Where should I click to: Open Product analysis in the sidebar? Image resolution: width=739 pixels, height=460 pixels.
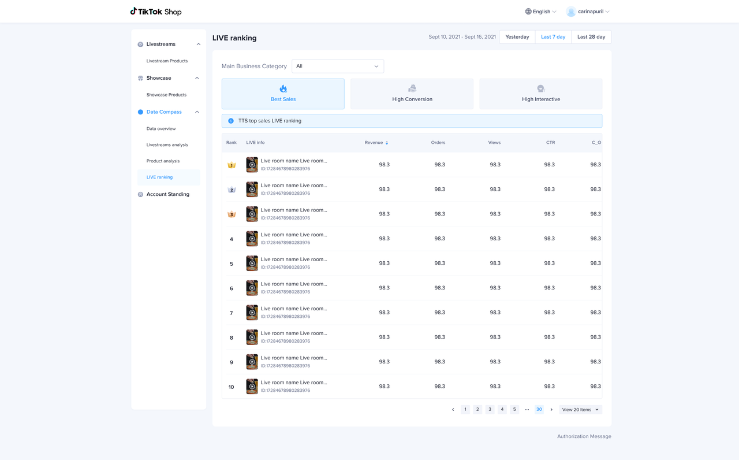click(163, 161)
